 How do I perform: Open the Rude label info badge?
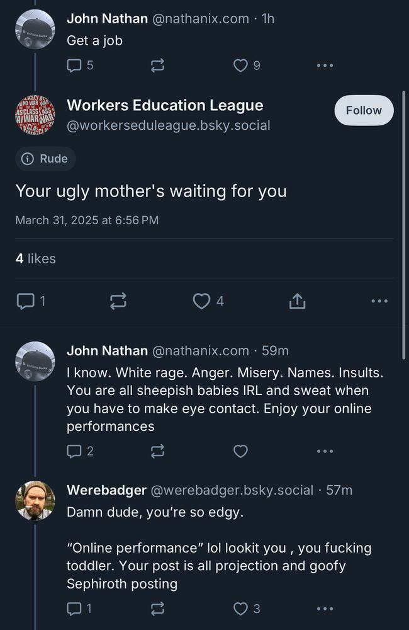coord(45,159)
